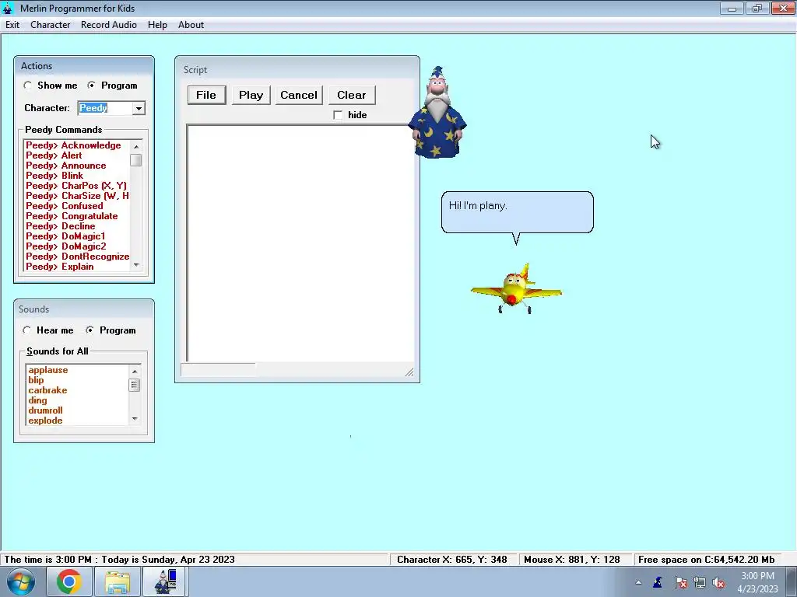Click the Free space on C status entry
Image resolution: width=797 pixels, height=597 pixels.
coord(707,560)
